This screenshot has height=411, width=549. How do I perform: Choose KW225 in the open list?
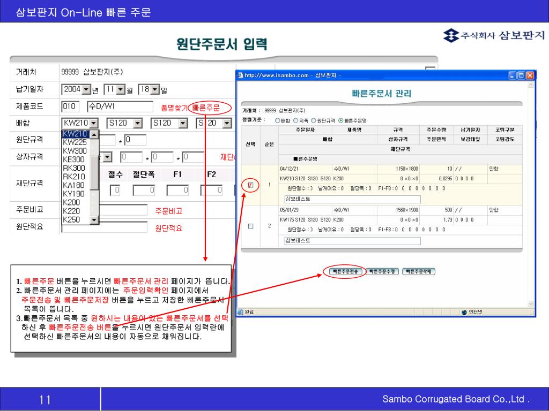76,142
